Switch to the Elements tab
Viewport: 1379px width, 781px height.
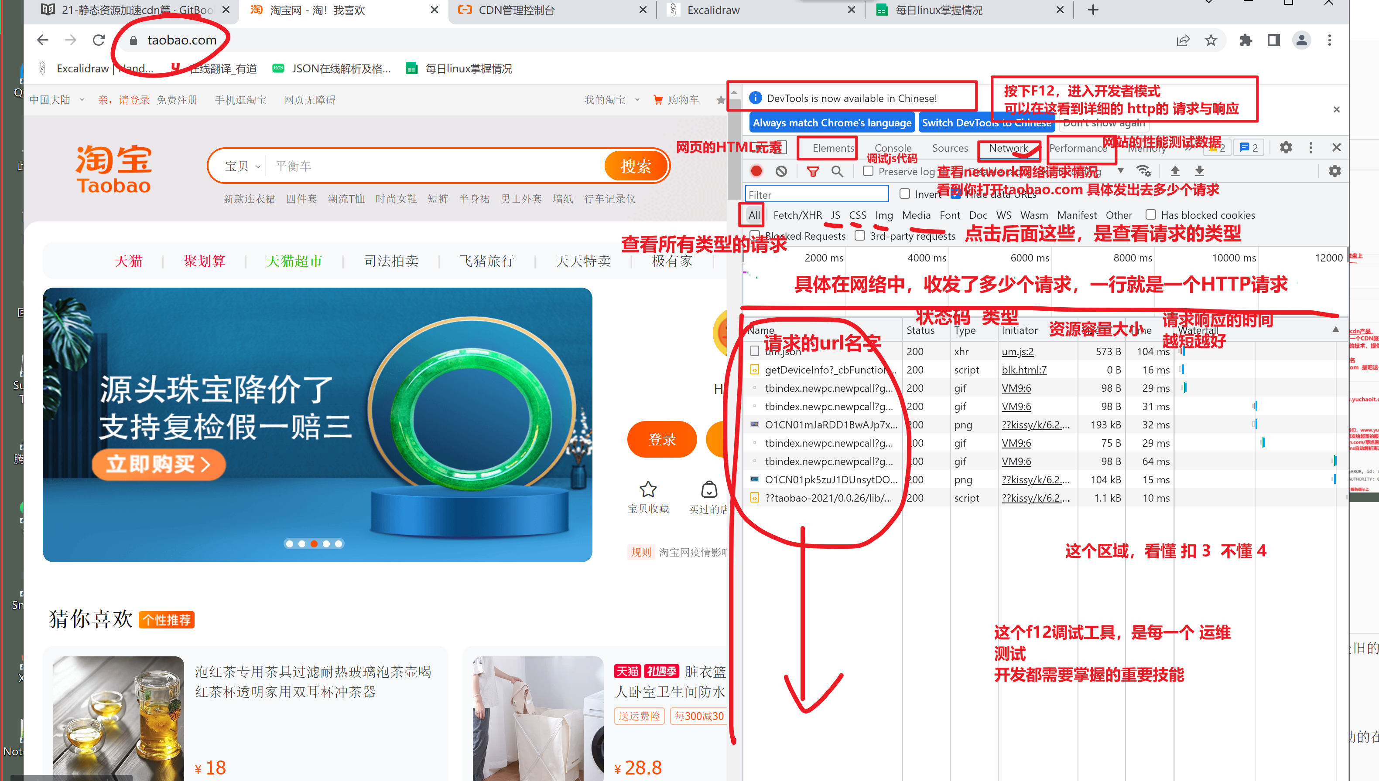point(833,148)
